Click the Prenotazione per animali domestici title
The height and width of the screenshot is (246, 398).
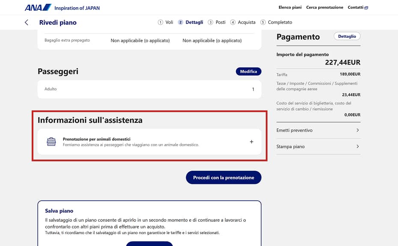(96, 139)
